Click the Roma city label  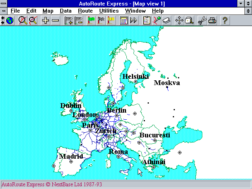tap(118, 152)
